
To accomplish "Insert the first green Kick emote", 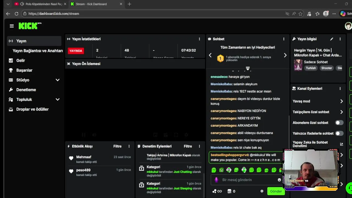I will (x=214, y=170).
